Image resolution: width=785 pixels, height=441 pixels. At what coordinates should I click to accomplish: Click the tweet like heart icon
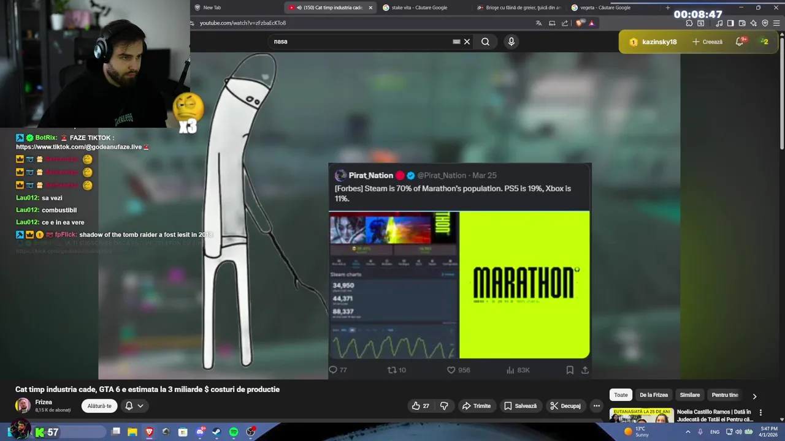(451, 370)
